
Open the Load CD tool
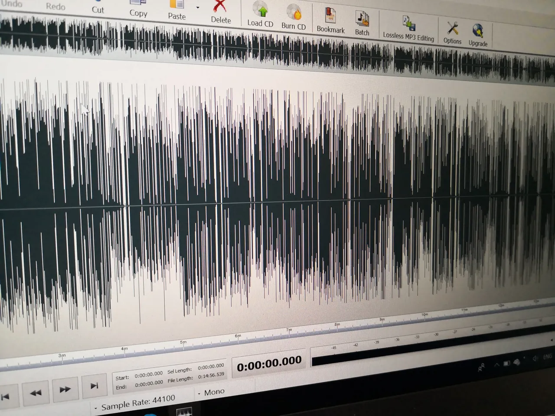click(x=260, y=14)
